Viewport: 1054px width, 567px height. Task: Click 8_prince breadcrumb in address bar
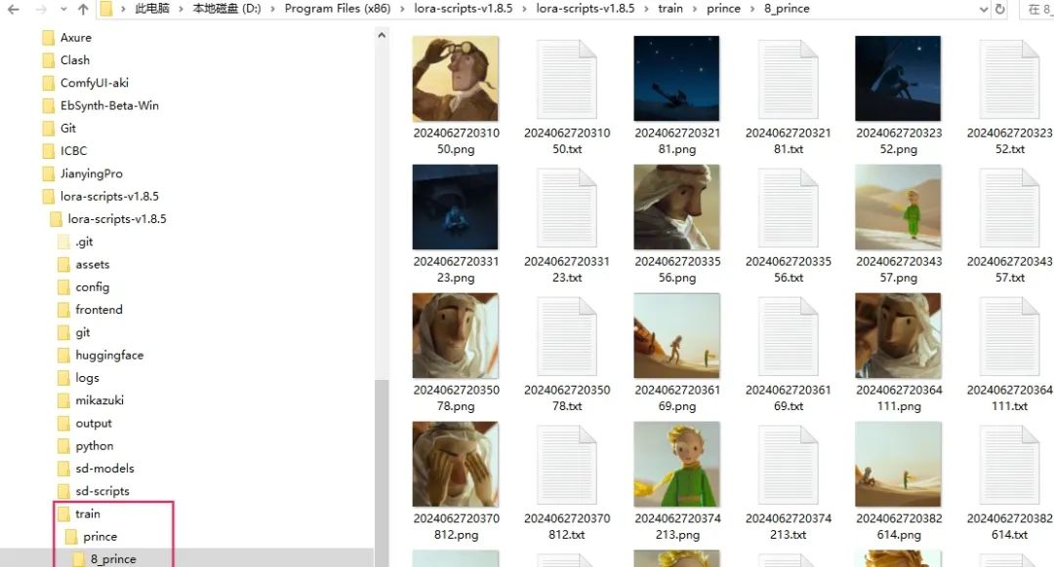pos(787,9)
